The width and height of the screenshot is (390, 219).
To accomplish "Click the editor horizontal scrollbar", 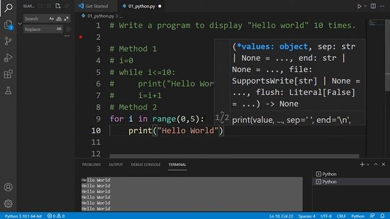I will tap(234, 156).
